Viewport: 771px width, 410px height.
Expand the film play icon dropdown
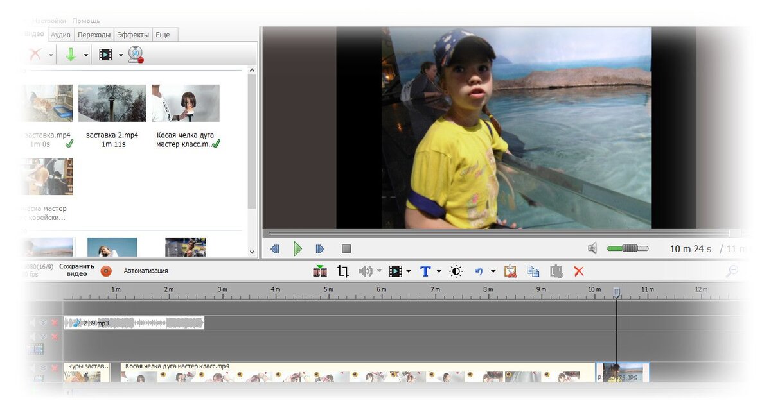pos(120,55)
